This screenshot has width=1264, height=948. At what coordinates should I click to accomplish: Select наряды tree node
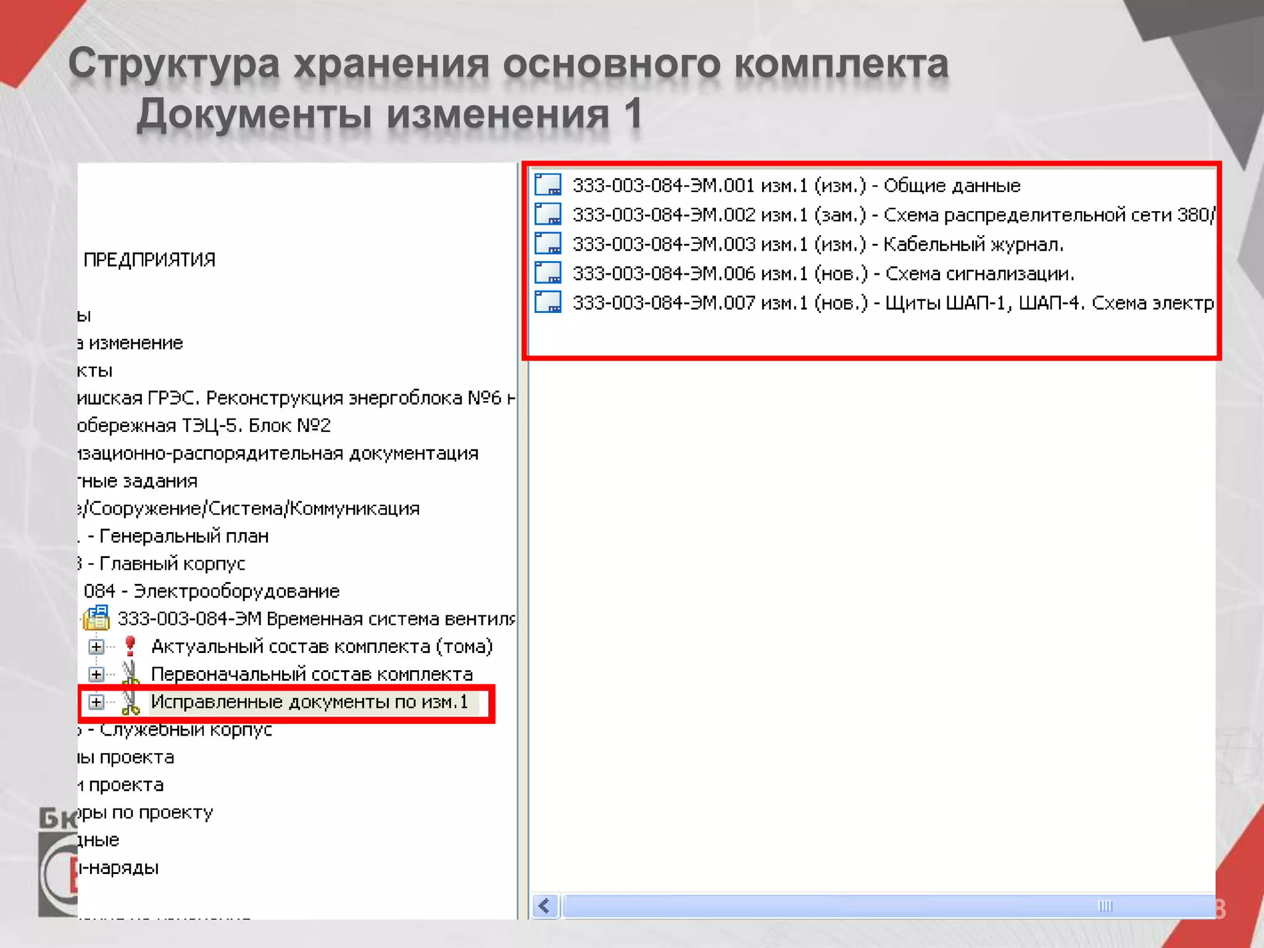(118, 868)
